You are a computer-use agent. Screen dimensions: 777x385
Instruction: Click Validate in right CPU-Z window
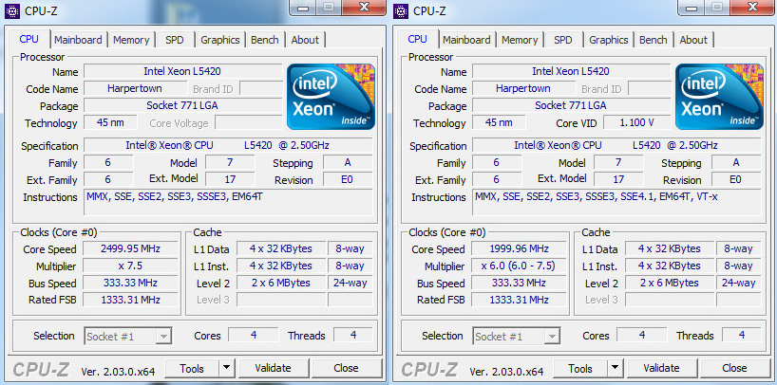661,368
